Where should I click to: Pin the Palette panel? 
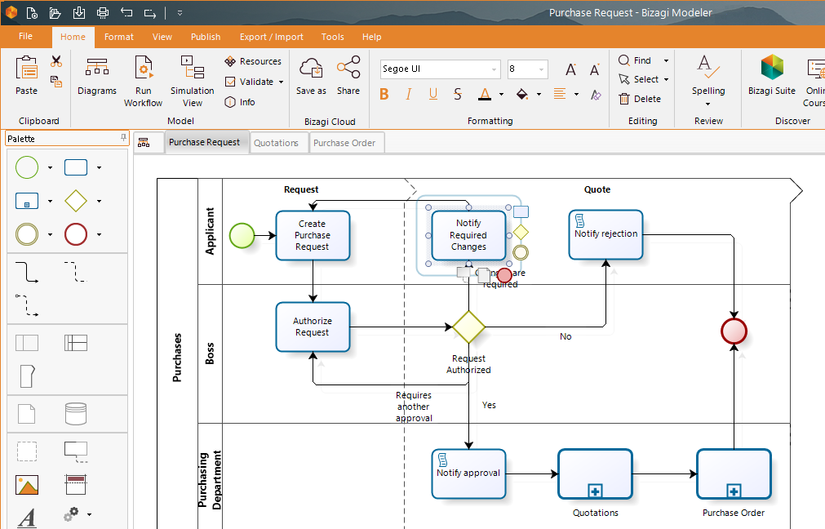[x=124, y=137]
